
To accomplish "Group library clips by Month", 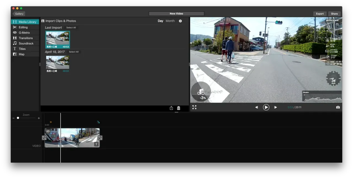I will point(170,21).
